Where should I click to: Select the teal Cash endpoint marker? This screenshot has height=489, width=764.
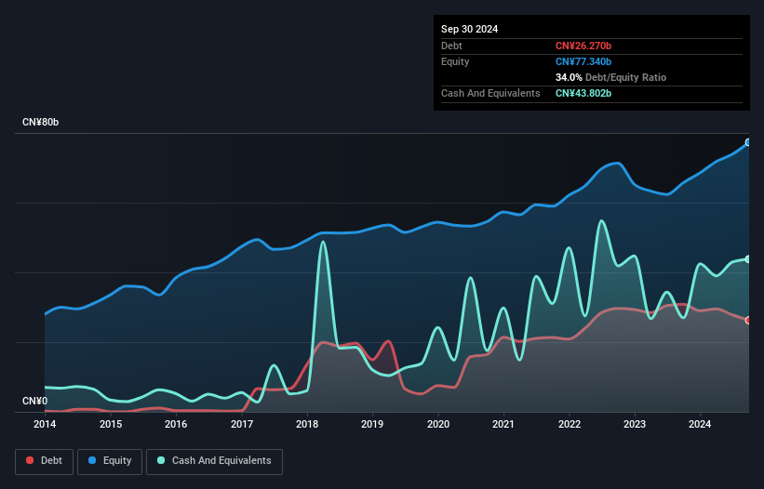pos(748,259)
